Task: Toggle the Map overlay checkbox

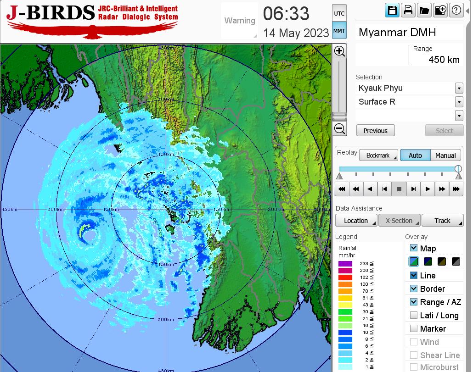Action: point(414,248)
